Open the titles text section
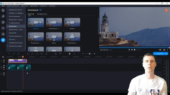The image size is (170, 95). (x=3, y=28)
